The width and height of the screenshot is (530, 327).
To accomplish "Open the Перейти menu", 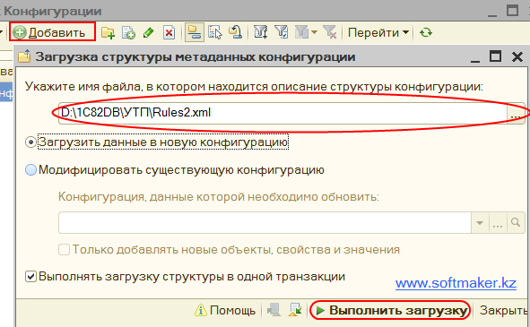I will coord(378,33).
